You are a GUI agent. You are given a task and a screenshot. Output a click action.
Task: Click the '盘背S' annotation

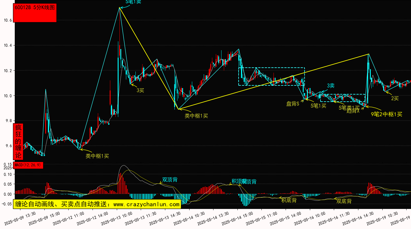(293, 104)
